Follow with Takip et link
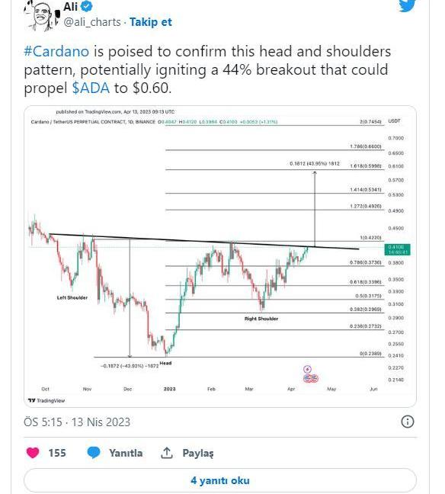This screenshot has height=494, width=445. [151, 22]
